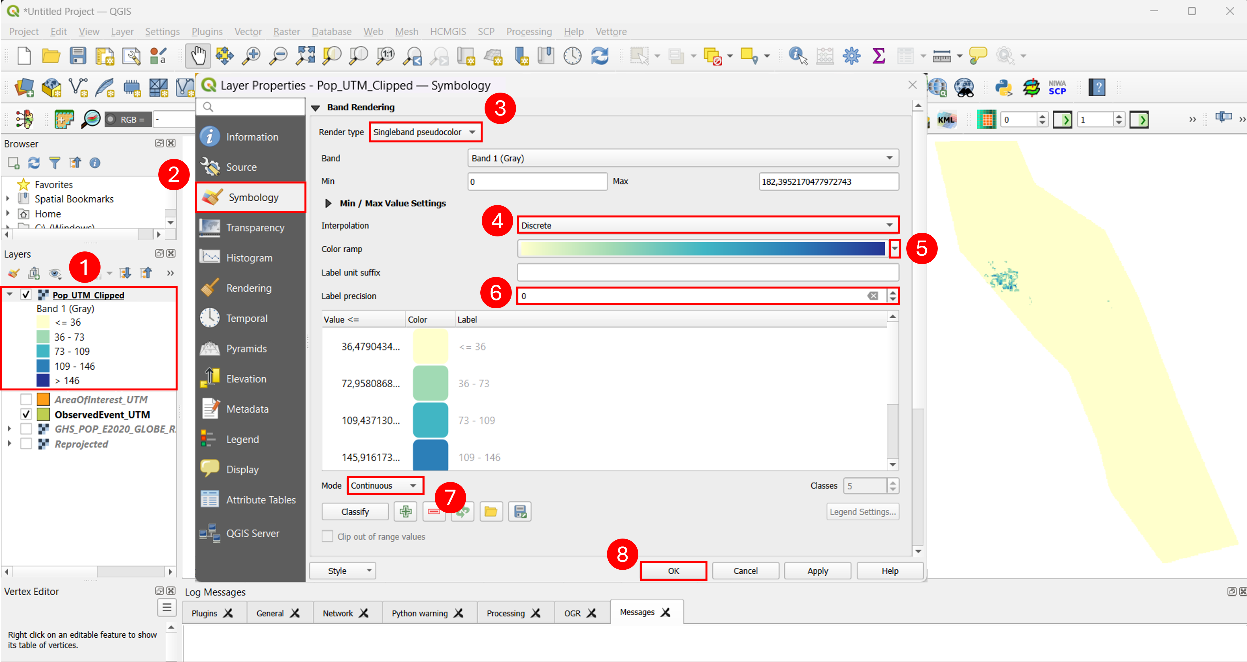
Task: Remove selected class with red minus button
Action: click(x=434, y=511)
